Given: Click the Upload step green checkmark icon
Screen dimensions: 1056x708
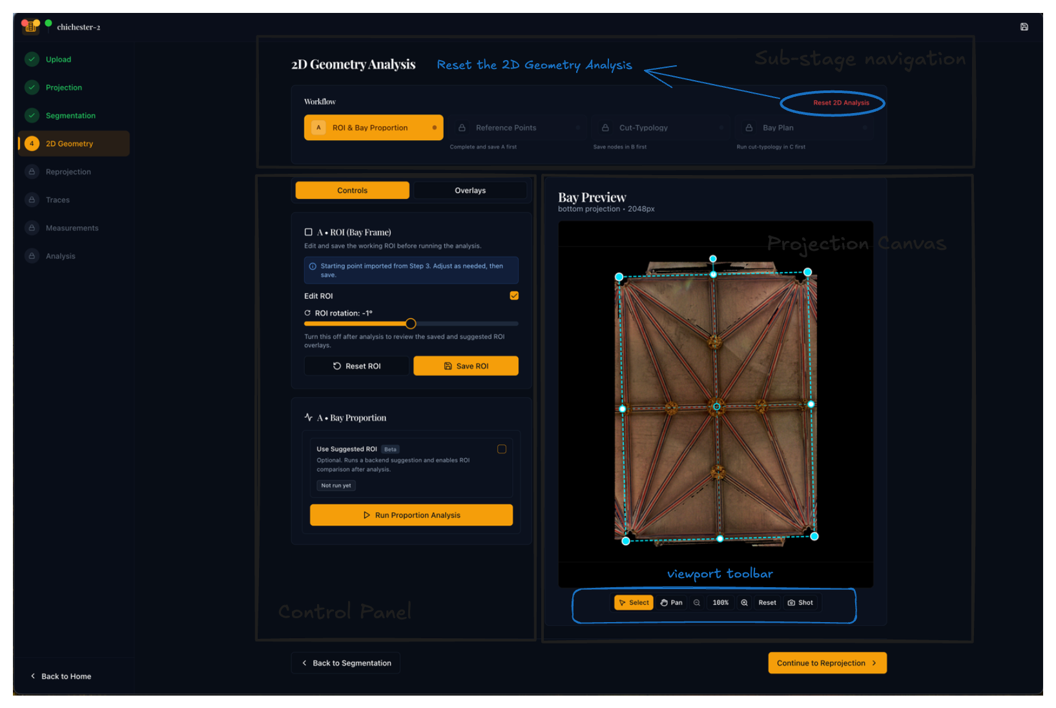Looking at the screenshot, I should coord(32,59).
